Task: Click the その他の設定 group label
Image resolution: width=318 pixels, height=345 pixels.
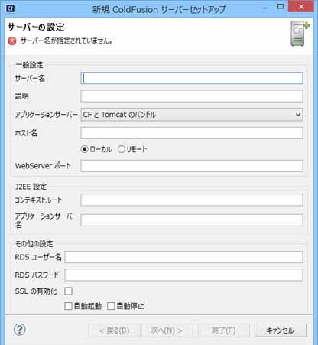Action: tap(34, 244)
